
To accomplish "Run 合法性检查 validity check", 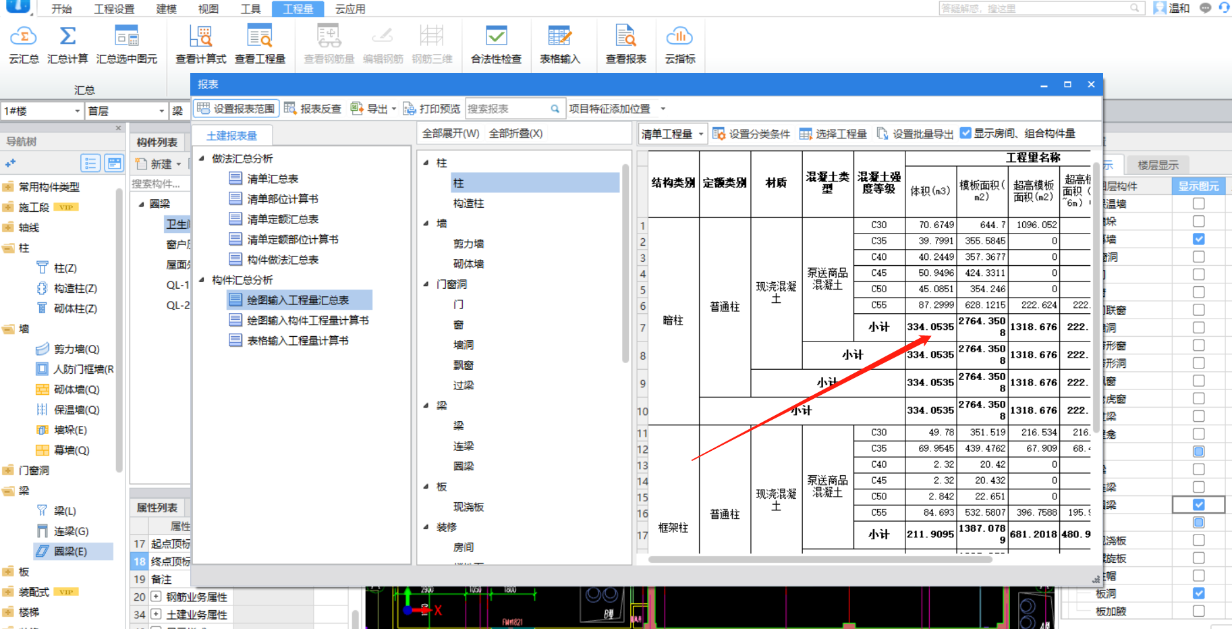I will (496, 45).
